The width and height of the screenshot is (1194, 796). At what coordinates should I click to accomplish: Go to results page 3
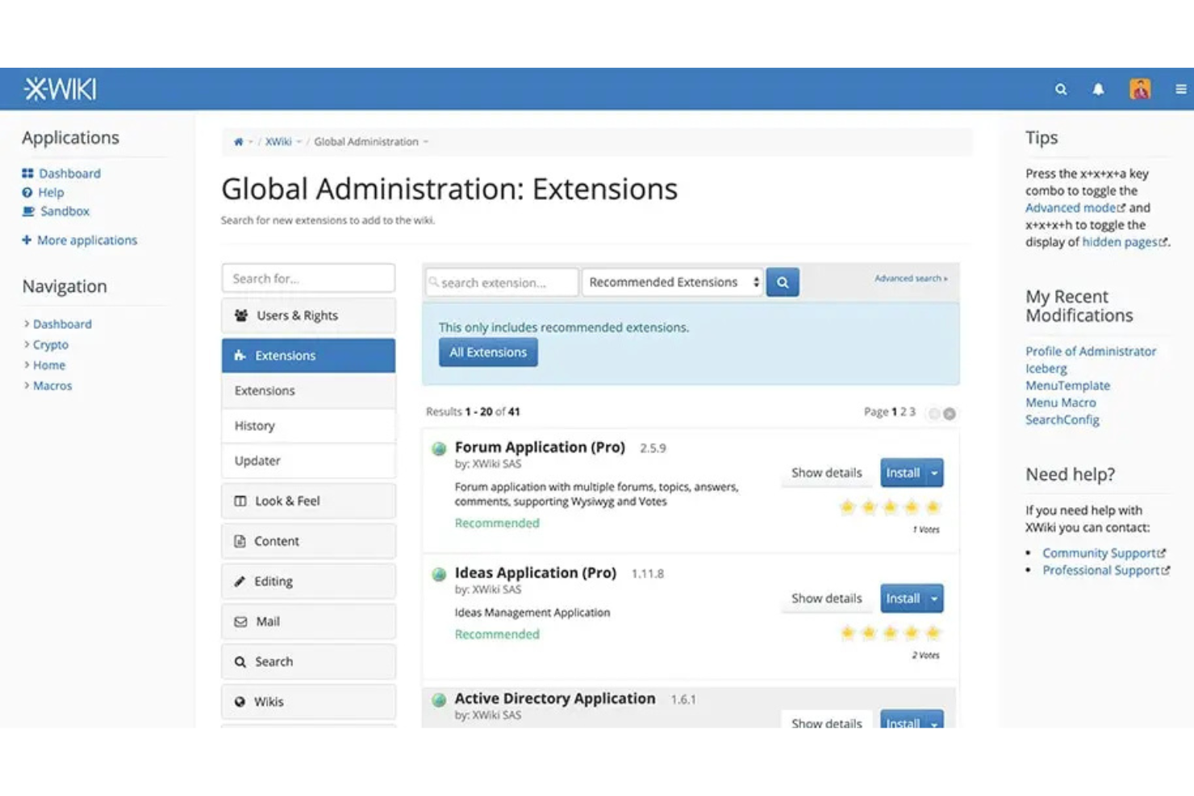pyautogui.click(x=912, y=412)
